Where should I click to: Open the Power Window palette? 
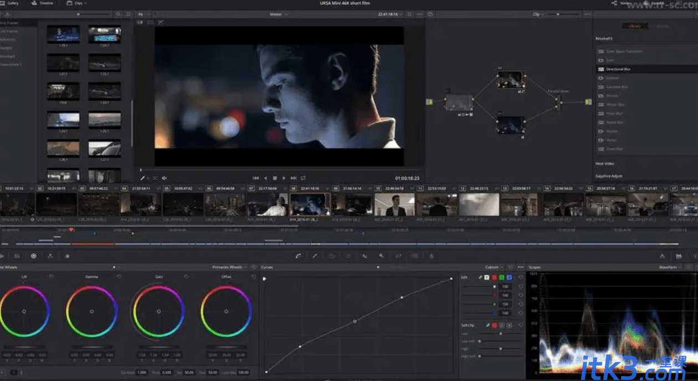coord(331,256)
